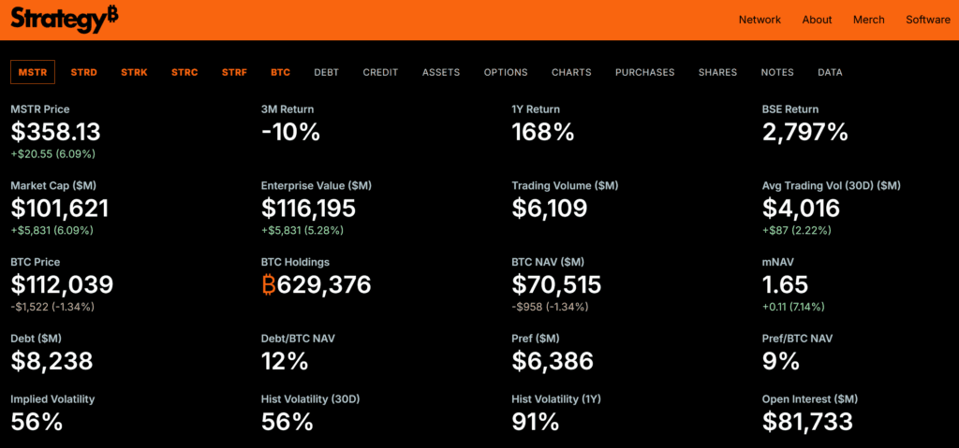Viewport: 959px width, 448px height.
Task: Click the Pref value $6,386
Action: (553, 361)
